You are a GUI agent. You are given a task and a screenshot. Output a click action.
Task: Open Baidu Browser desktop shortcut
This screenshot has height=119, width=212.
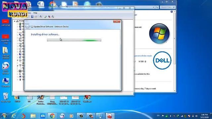click(6, 68)
